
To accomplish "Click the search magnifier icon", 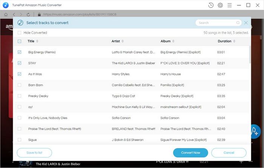I will pyautogui.click(x=238, y=23).
